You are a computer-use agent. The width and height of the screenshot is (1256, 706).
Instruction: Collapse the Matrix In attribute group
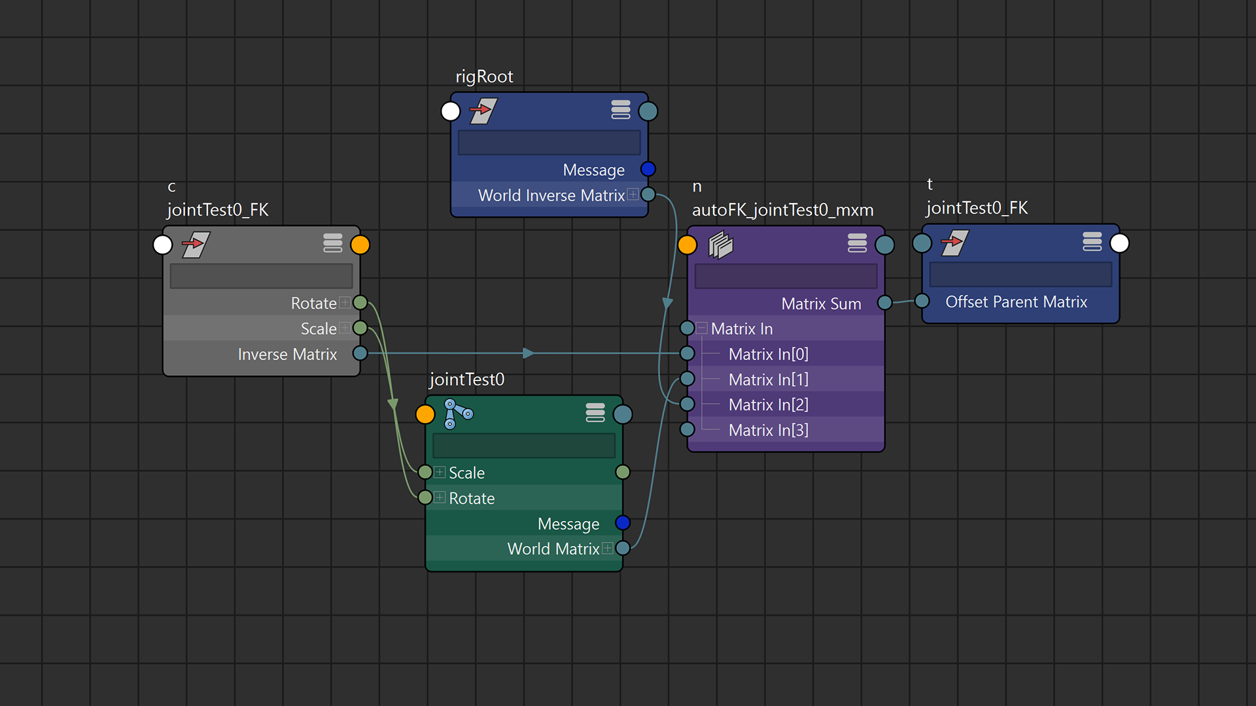click(x=702, y=328)
